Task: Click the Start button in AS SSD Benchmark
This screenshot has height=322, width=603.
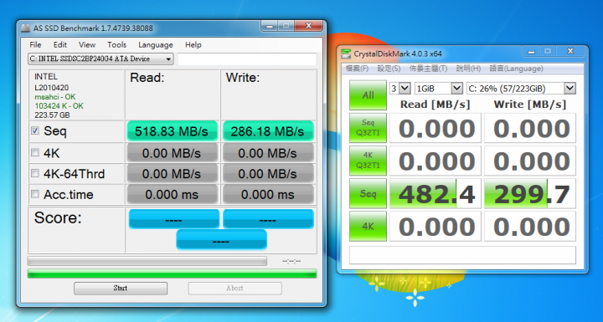Action: tap(121, 289)
